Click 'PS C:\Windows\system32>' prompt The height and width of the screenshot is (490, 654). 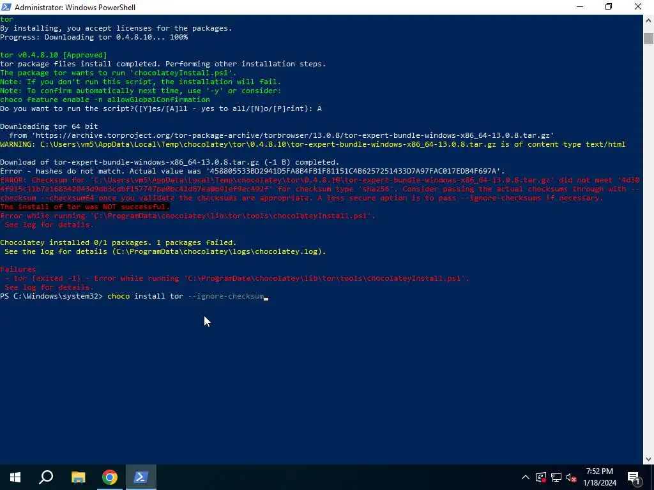51,296
